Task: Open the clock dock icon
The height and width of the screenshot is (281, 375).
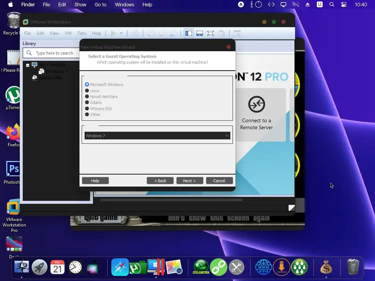Action: (x=75, y=267)
